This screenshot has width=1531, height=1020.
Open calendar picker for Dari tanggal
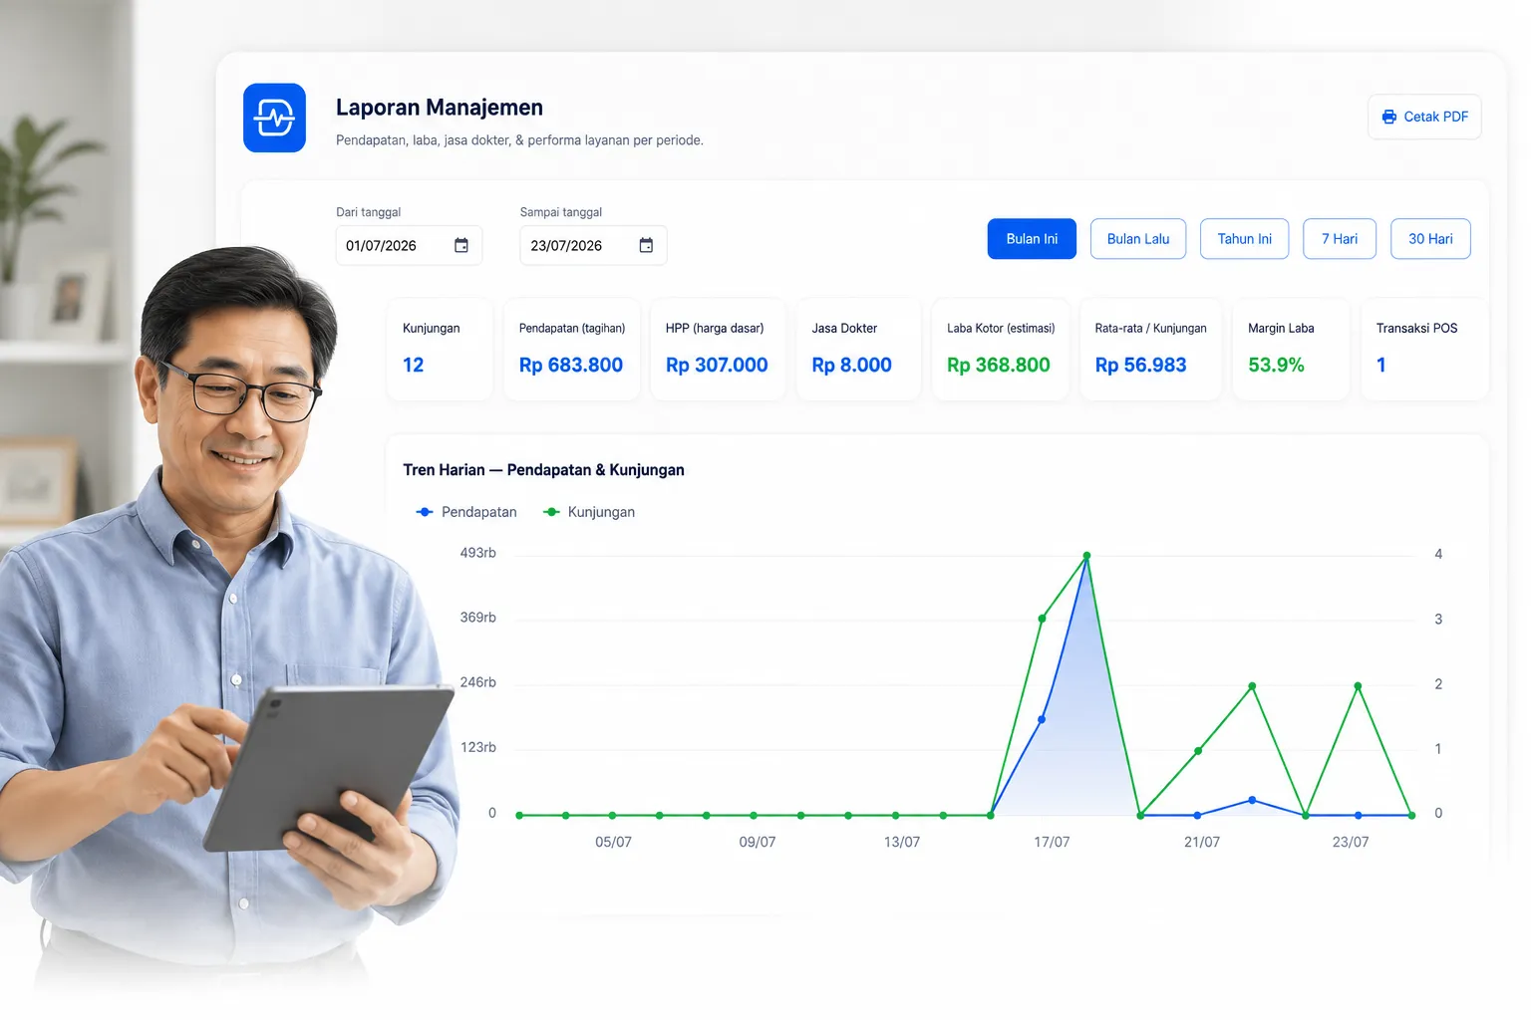click(x=461, y=245)
